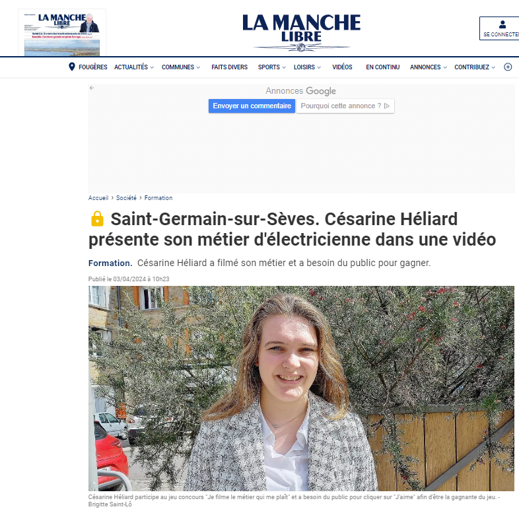Expand the Contribuez dropdown menu
This screenshot has height=513, width=519.
(x=475, y=67)
